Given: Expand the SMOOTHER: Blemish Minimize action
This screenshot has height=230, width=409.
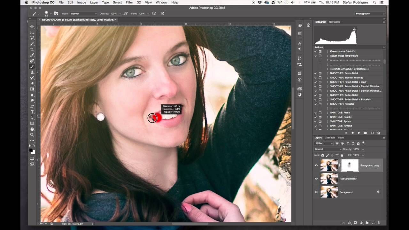Looking at the screenshot, I should 328,78.
